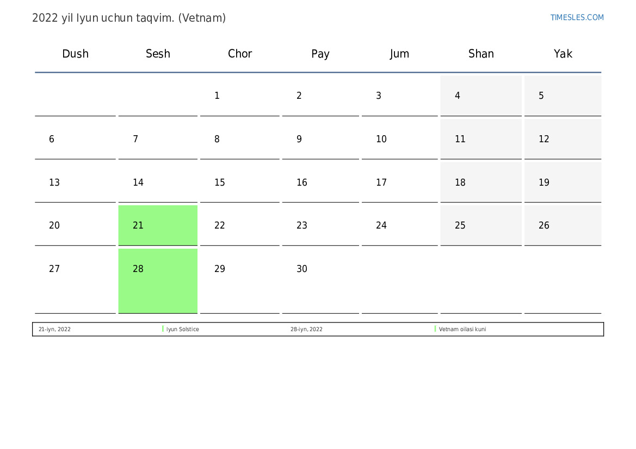Click day 22 in the calendar
The width and height of the screenshot is (636, 449).
[x=240, y=225]
